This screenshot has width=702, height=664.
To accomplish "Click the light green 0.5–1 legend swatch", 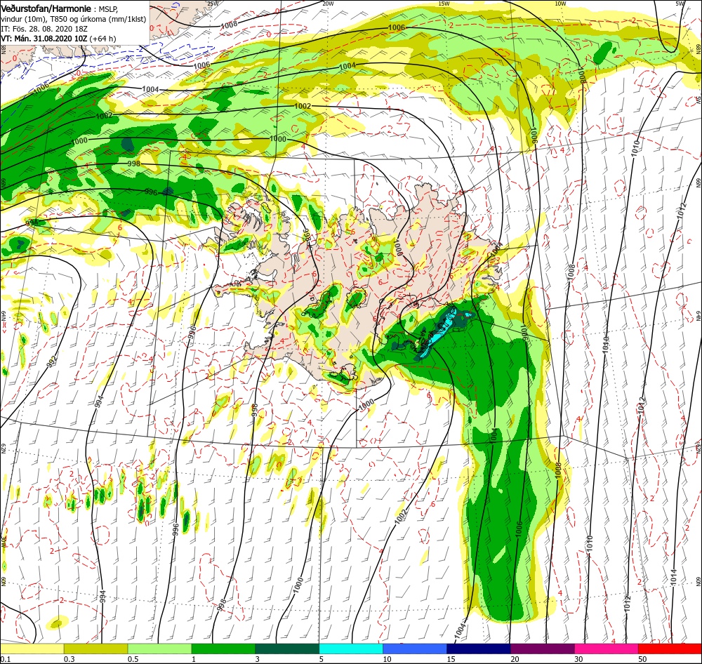I will click(159, 649).
